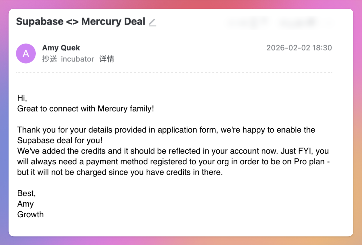
Task: Open 详情 to show recipient details
Action: (x=107, y=59)
